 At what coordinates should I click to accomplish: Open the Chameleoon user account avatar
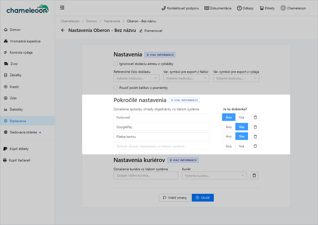pos(283,8)
